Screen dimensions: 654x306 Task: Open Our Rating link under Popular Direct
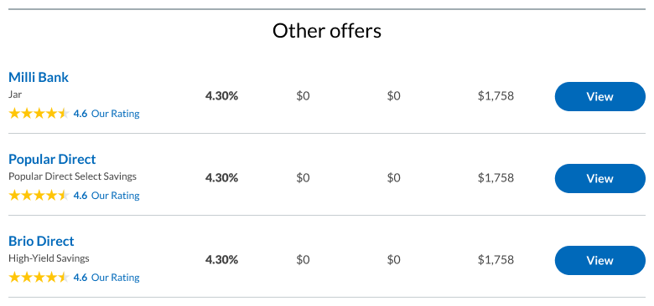116,196
